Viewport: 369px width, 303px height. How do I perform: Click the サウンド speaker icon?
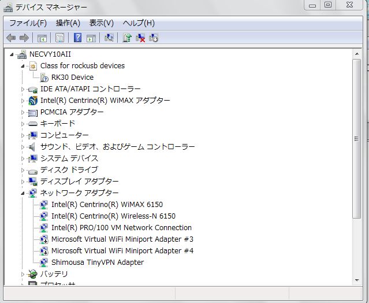(x=32, y=147)
